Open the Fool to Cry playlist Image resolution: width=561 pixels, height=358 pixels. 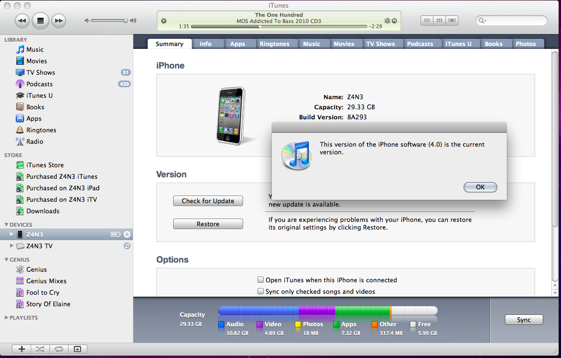click(x=43, y=292)
